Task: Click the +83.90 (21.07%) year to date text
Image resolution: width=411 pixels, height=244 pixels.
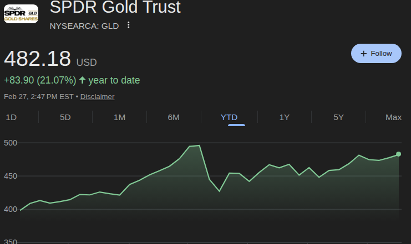Action: pyautogui.click(x=72, y=80)
